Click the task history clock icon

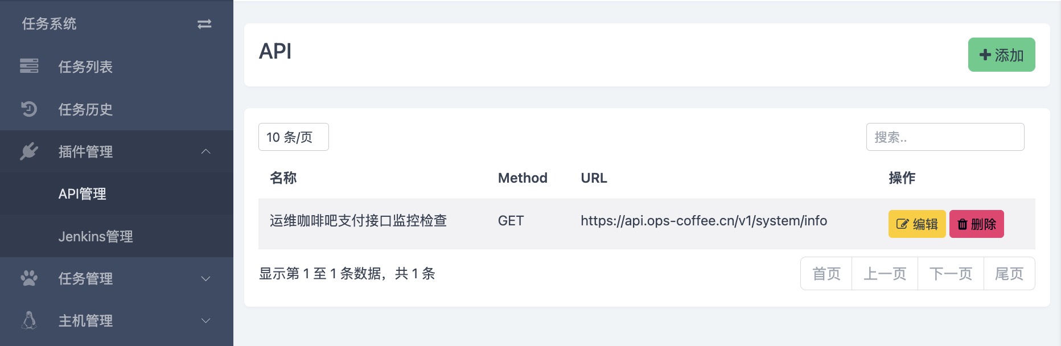coord(29,109)
